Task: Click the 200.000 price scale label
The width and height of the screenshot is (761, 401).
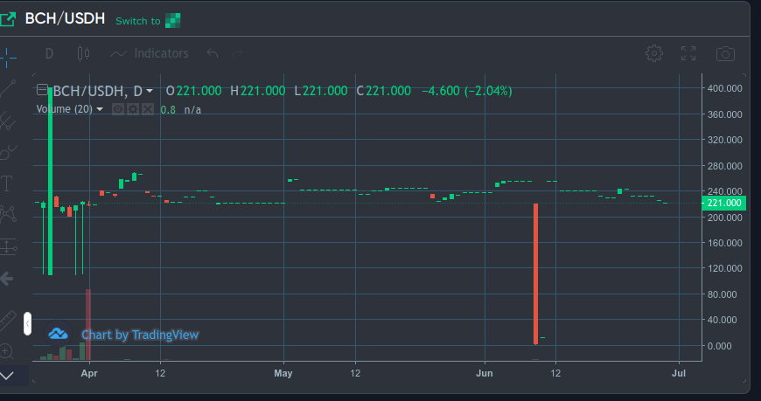Action: click(x=724, y=218)
